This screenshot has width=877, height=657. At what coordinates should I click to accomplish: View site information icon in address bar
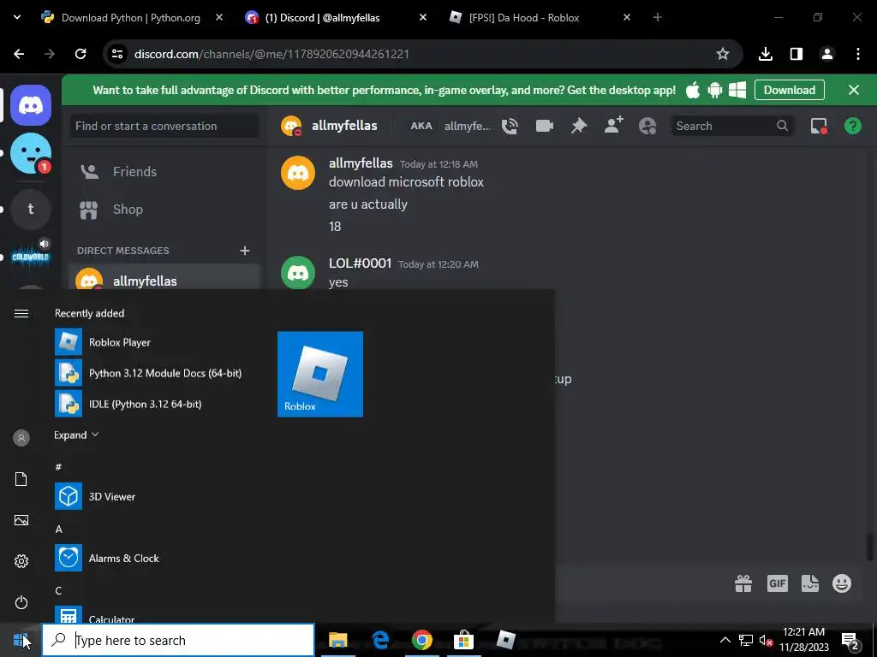point(116,54)
